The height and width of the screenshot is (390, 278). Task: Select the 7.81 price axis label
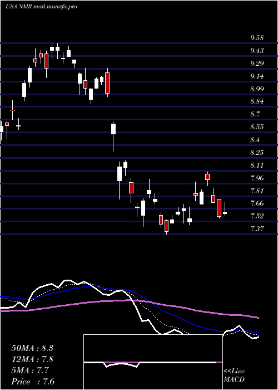point(257,191)
